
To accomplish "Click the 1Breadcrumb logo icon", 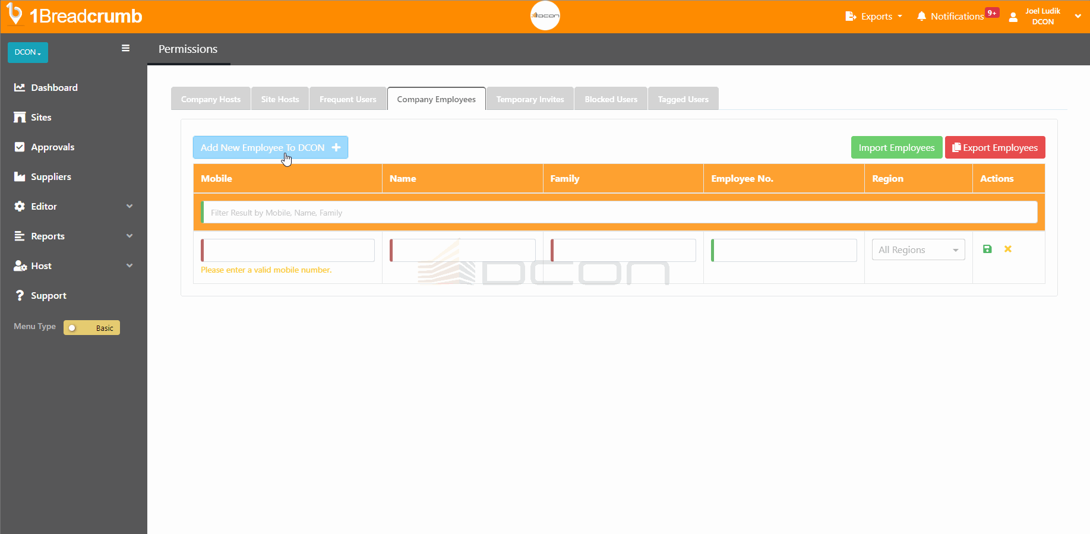I will coord(14,15).
